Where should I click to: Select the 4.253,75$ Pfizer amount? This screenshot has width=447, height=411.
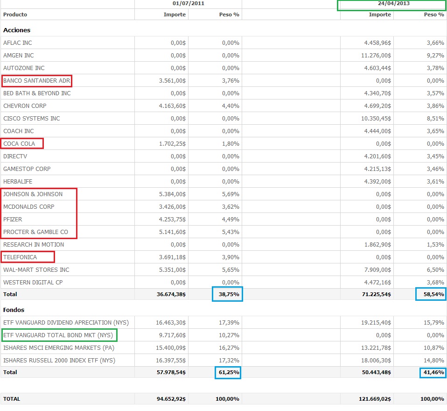[172, 219]
